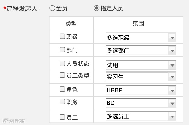This screenshot has width=189, height=125.
Task: Click the 范围 column header
Action: 138,24
